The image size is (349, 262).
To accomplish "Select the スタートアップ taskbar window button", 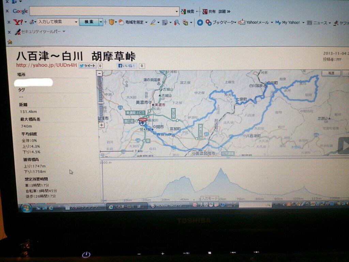I will click(x=84, y=207).
